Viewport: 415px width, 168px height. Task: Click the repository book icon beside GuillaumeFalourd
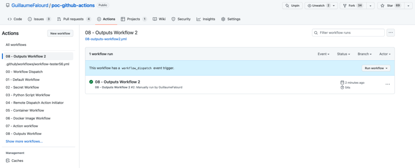coord(8,5)
